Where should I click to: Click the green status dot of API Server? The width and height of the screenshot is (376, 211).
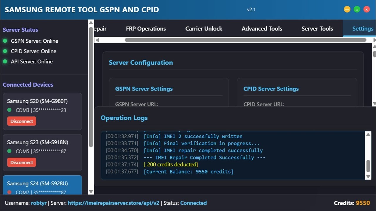5,61
